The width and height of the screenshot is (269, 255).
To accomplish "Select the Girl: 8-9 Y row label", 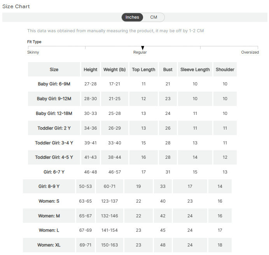I will (x=49, y=187).
